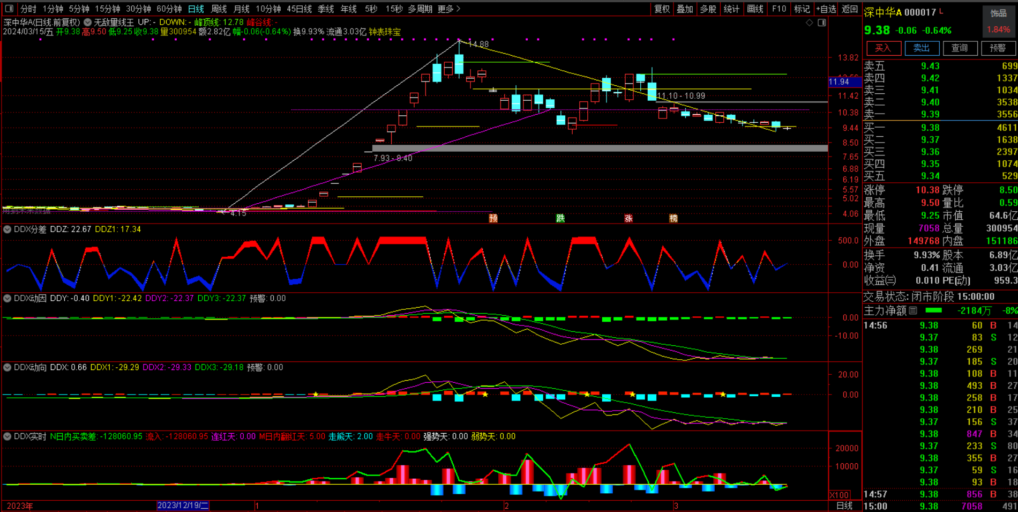1018x512 pixels.
Task: Open the 统计 statistics tool
Action: 731,9
